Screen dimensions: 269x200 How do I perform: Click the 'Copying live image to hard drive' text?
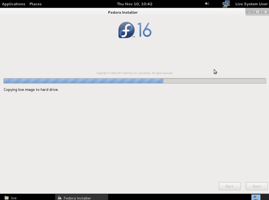pyautogui.click(x=31, y=90)
